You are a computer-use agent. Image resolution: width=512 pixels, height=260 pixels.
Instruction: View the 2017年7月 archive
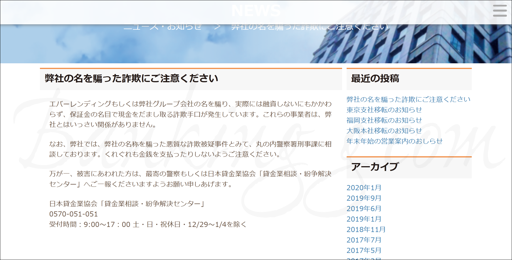pos(364,240)
